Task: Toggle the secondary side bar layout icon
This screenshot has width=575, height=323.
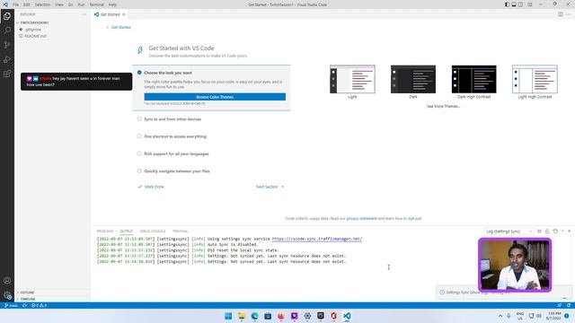Action: coord(520,4)
